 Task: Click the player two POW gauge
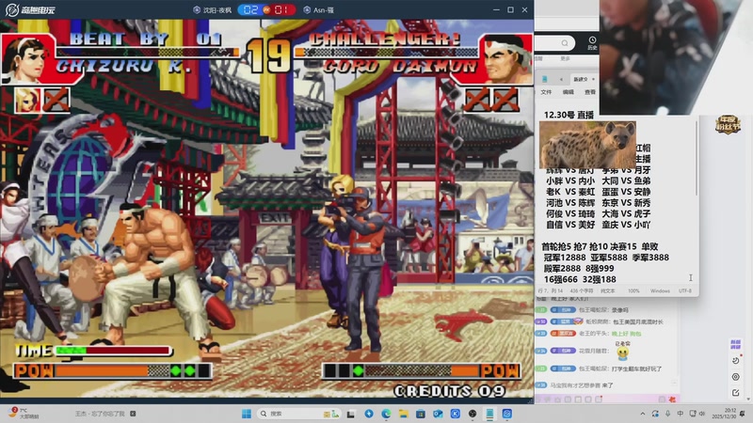tap(421, 370)
